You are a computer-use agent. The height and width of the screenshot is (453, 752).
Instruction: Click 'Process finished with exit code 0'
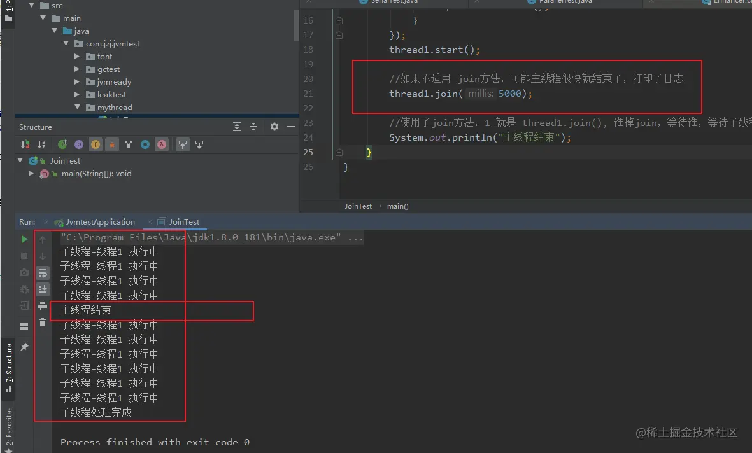pos(155,442)
